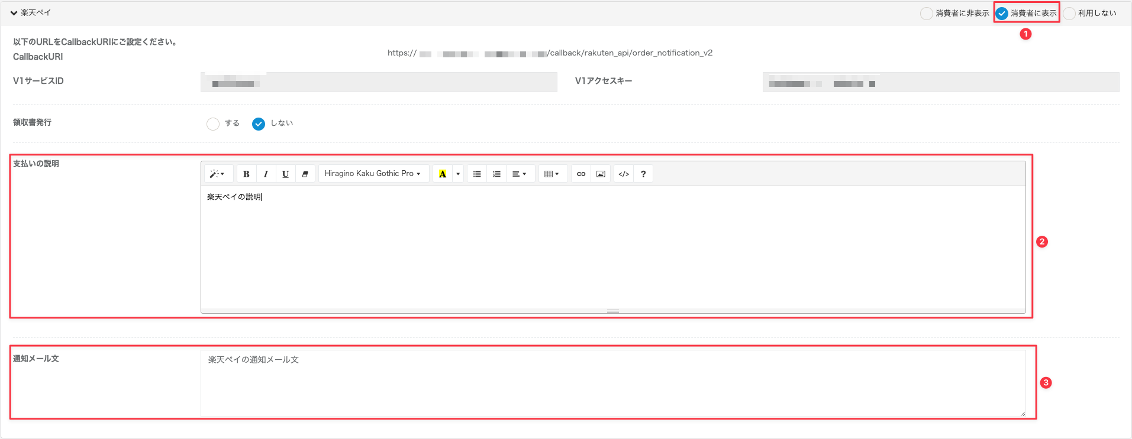The height and width of the screenshot is (439, 1132).
Task: Apply the yellow highlight text color button
Action: click(x=443, y=174)
